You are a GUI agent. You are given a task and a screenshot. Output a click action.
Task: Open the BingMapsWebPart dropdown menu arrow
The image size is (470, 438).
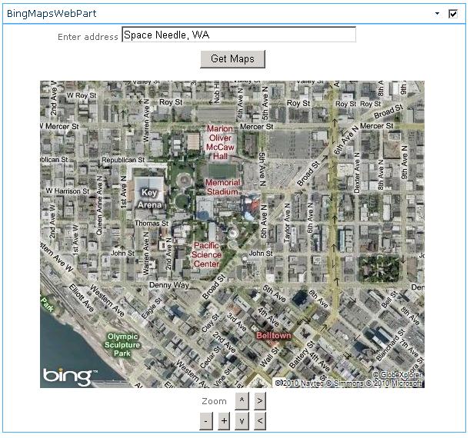437,14
